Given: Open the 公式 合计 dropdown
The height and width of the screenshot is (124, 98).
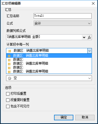Looking at the screenshot, I should coord(63,23).
